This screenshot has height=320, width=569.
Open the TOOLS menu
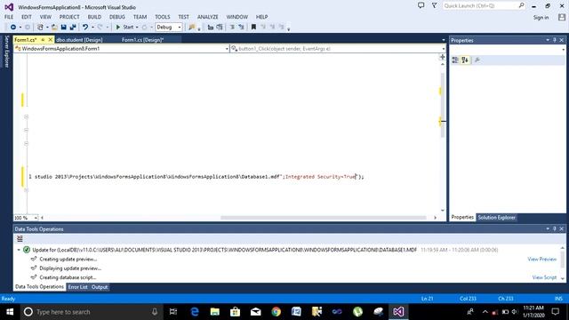[162, 17]
